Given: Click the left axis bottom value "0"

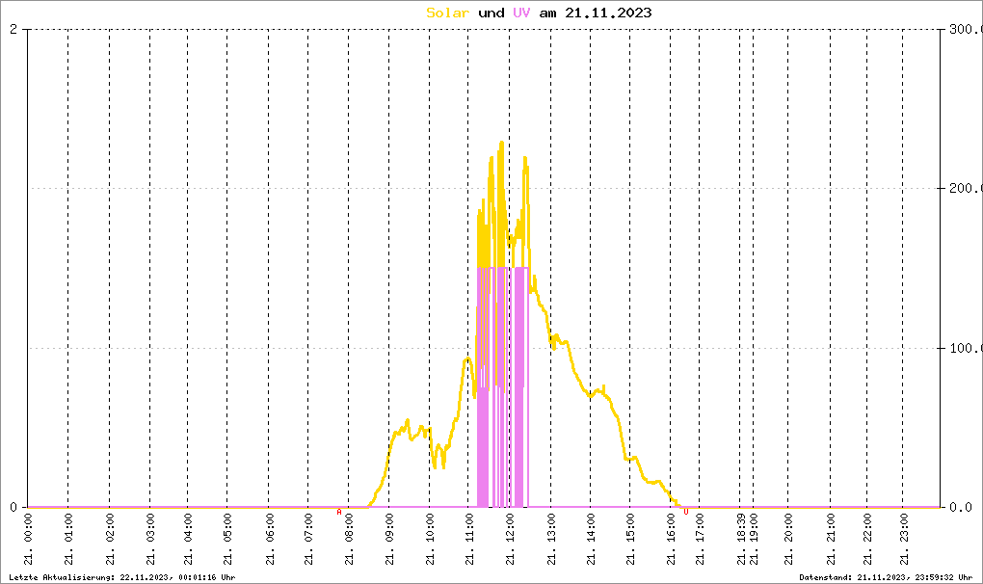Looking at the screenshot, I should (13, 507).
